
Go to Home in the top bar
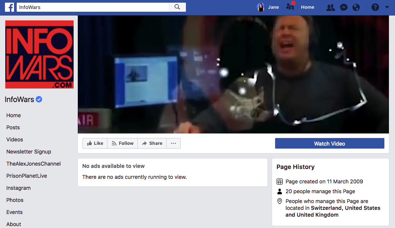(307, 7)
